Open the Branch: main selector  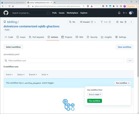click(95, 94)
